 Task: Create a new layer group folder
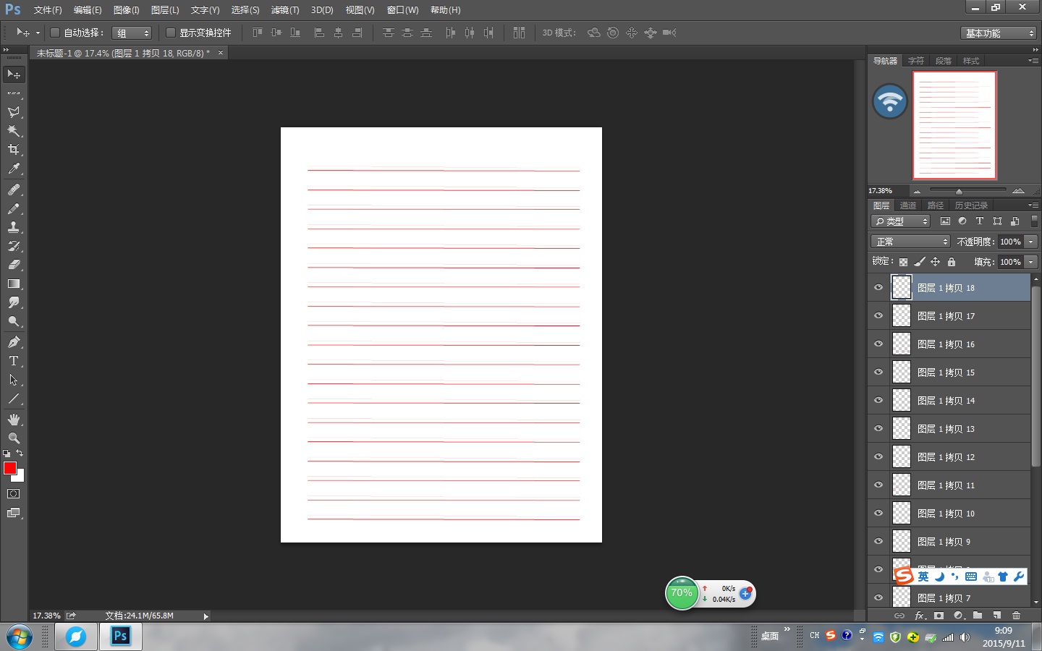pyautogui.click(x=978, y=616)
